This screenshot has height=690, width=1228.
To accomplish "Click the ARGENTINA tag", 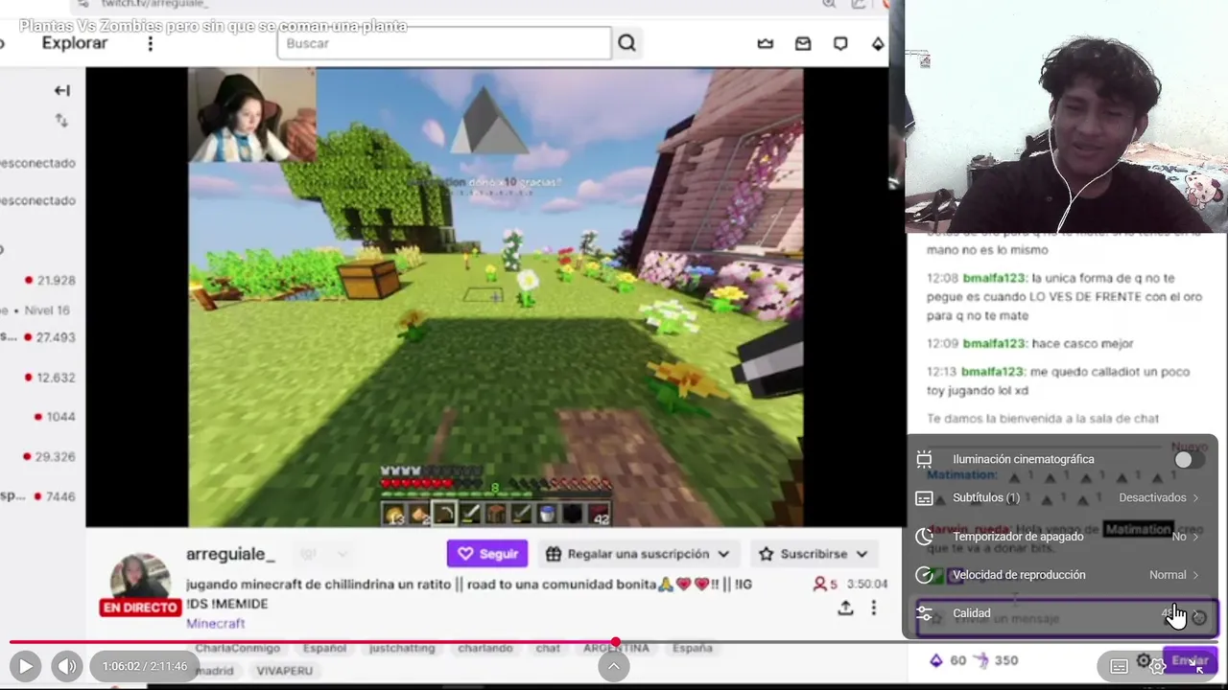I will coord(616,648).
